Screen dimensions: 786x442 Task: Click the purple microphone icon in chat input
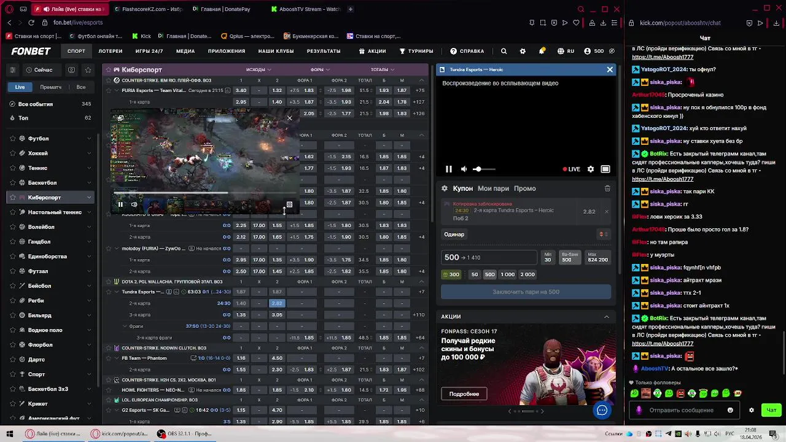pyautogui.click(x=639, y=410)
